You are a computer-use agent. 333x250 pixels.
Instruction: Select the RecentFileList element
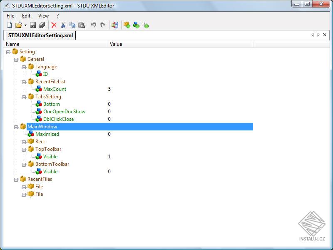[50, 81]
